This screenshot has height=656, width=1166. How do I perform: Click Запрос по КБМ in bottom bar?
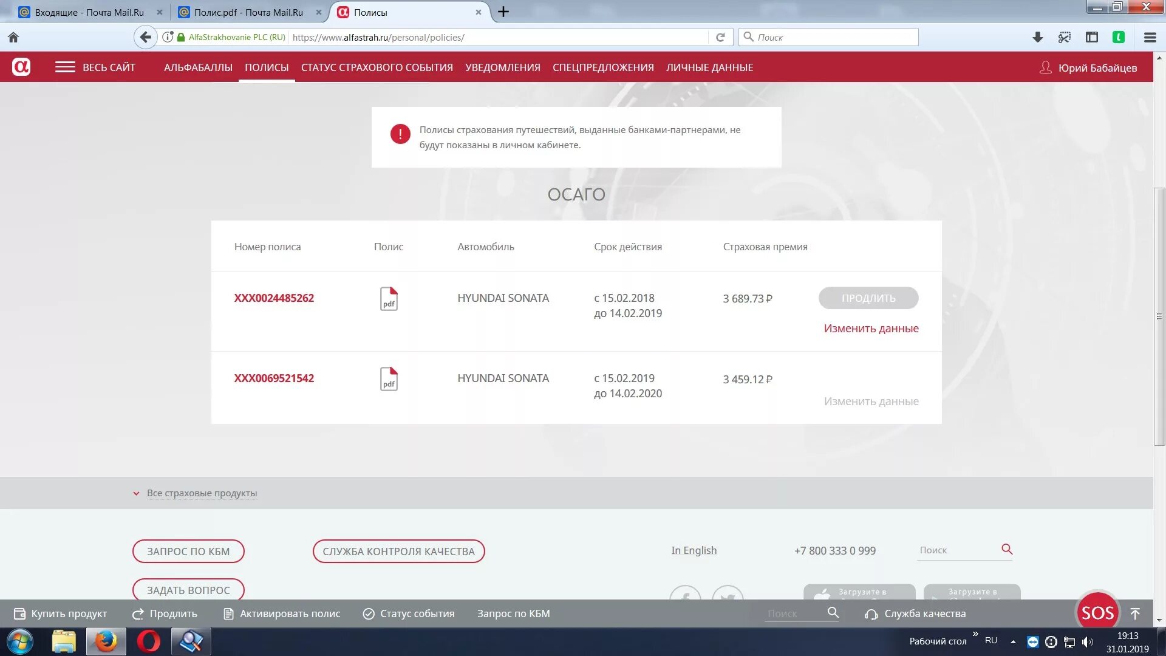click(513, 613)
